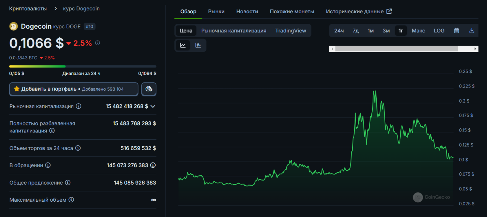Click the download chart data icon
Screen dimensions: 487x217
coord(472,31)
